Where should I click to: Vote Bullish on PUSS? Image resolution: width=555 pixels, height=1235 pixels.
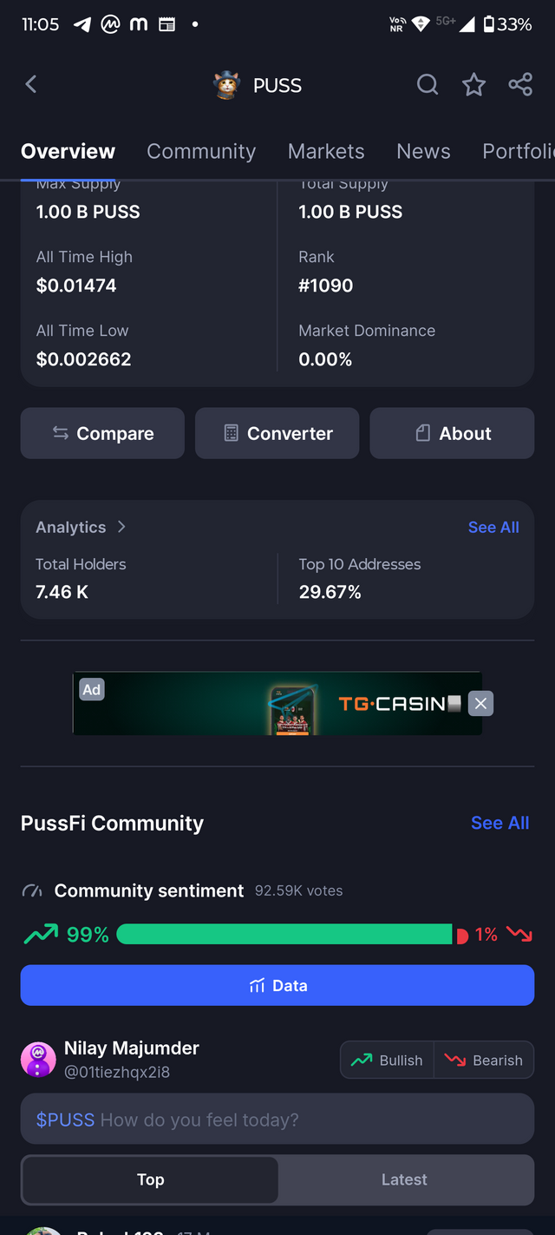(387, 1061)
